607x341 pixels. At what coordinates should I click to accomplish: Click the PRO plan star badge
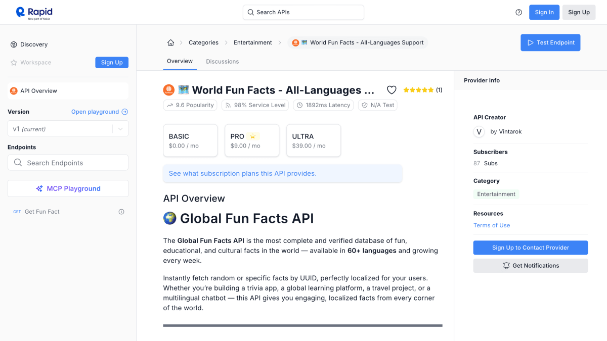254,136
